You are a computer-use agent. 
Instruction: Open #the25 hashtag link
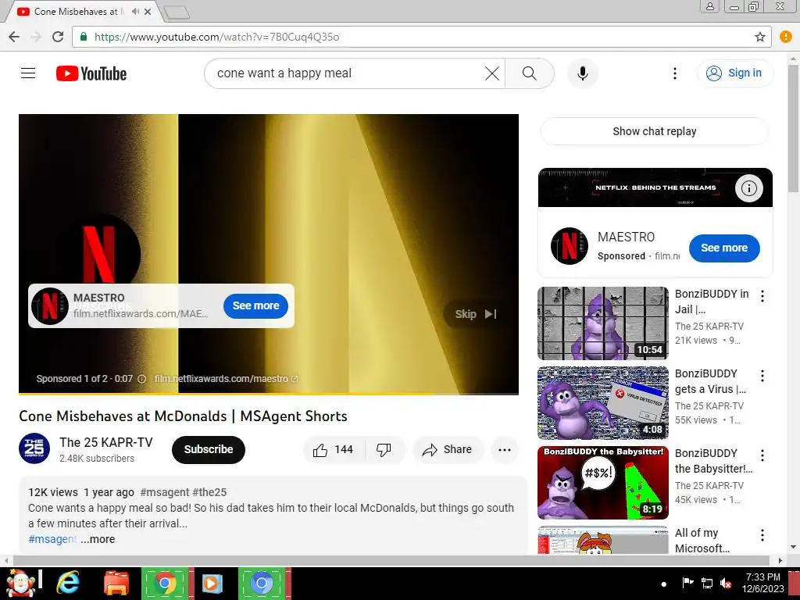pyautogui.click(x=209, y=492)
